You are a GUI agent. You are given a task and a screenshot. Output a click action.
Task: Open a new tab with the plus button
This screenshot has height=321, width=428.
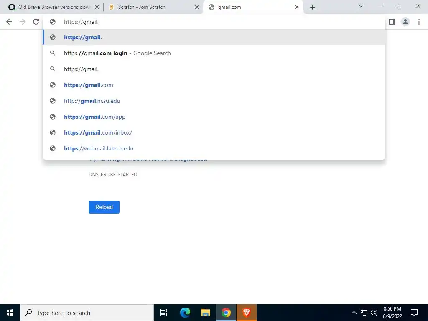313,7
